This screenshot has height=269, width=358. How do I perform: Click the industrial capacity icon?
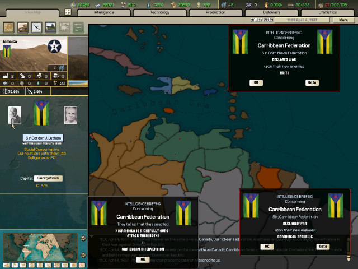321,5
